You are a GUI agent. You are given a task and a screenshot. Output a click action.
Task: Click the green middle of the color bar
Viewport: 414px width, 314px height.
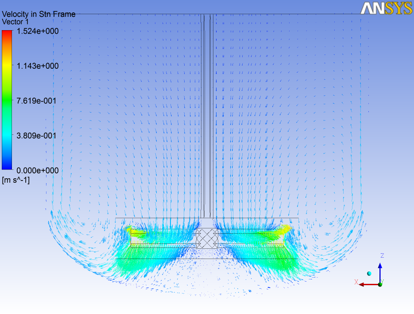(7, 100)
